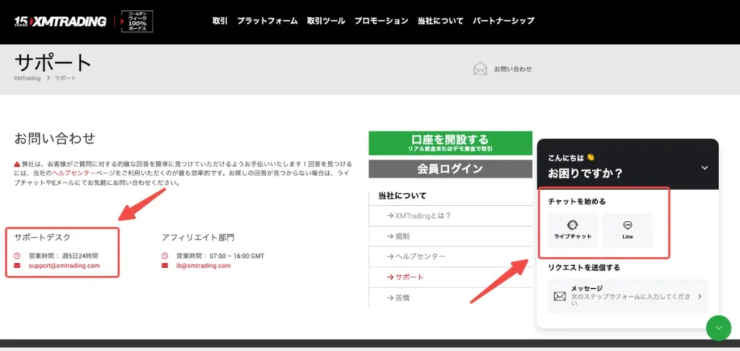The width and height of the screenshot is (740, 351).
Task: Click the support@xmtrading.com email link
Action: tap(64, 266)
